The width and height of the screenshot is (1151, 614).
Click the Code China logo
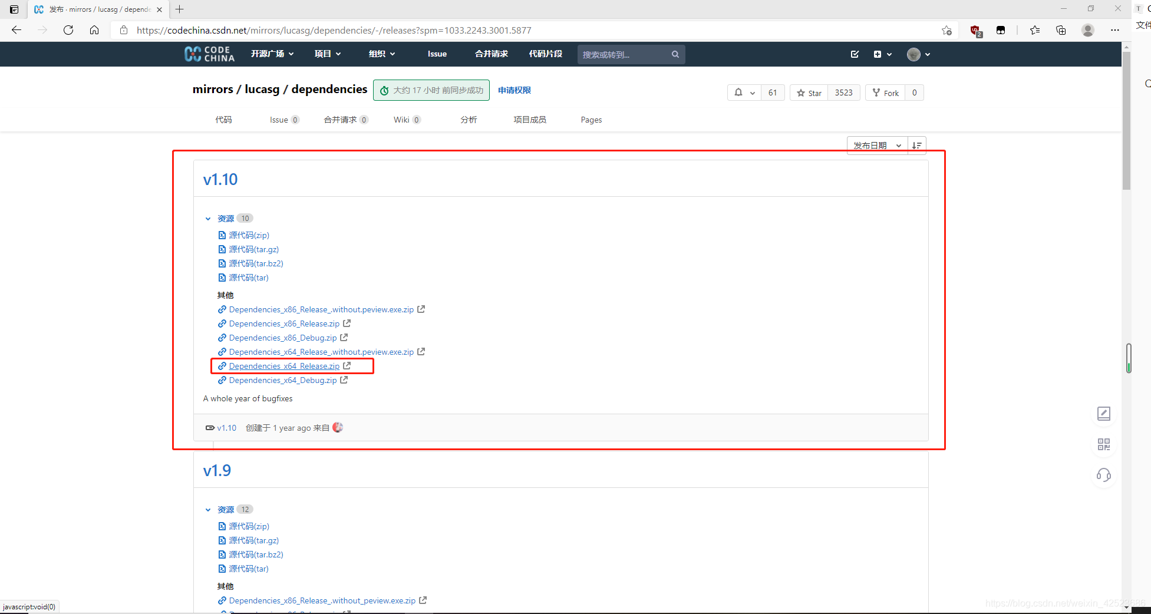pyautogui.click(x=209, y=54)
